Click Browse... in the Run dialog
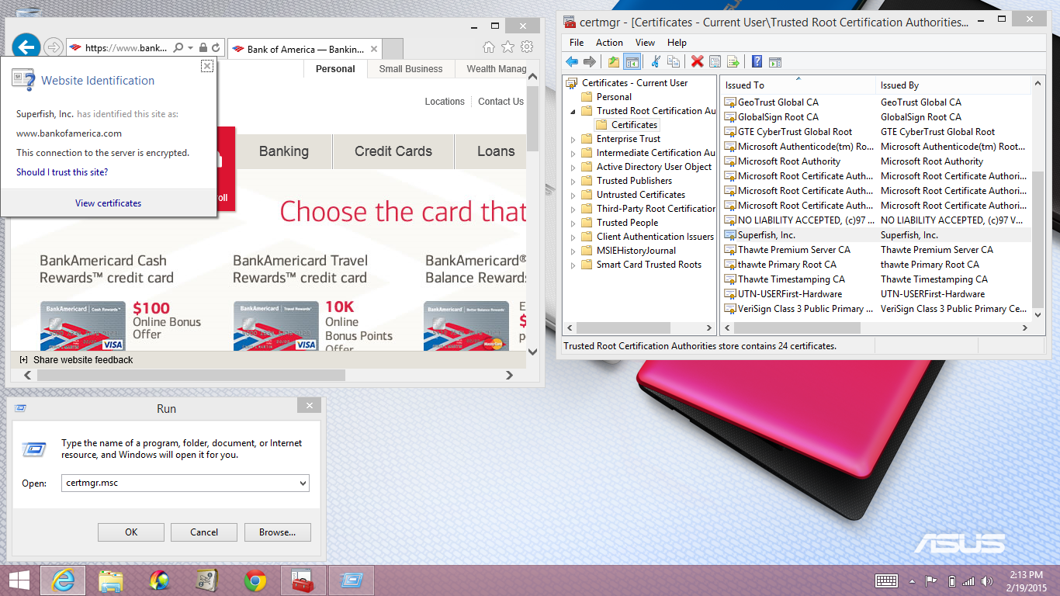 pyautogui.click(x=278, y=532)
